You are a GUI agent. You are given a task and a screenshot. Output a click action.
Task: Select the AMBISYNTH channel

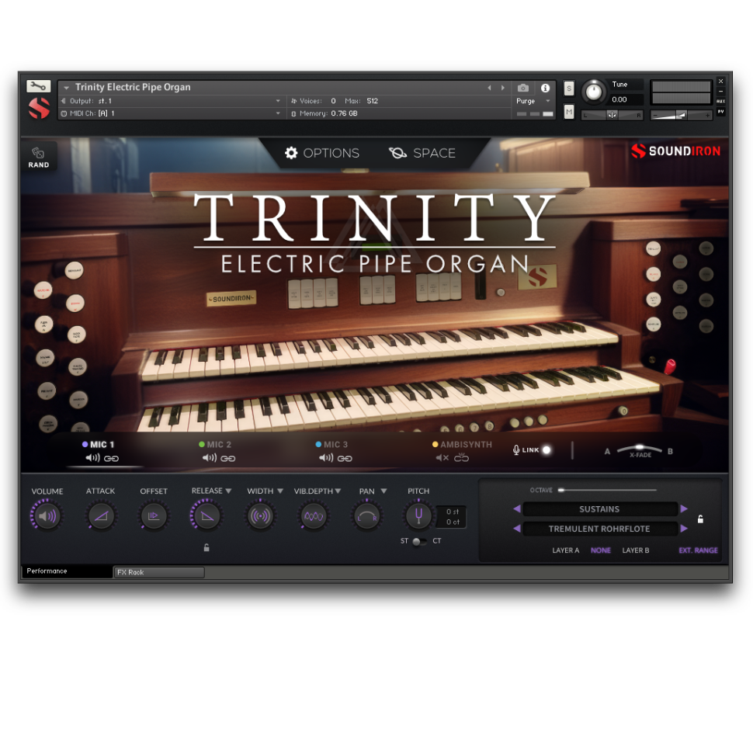(x=462, y=445)
